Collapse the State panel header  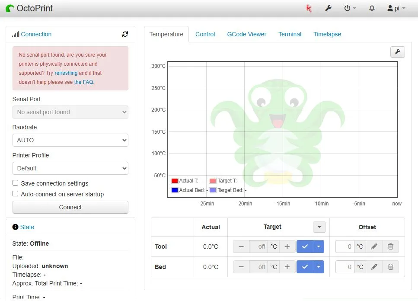27,227
